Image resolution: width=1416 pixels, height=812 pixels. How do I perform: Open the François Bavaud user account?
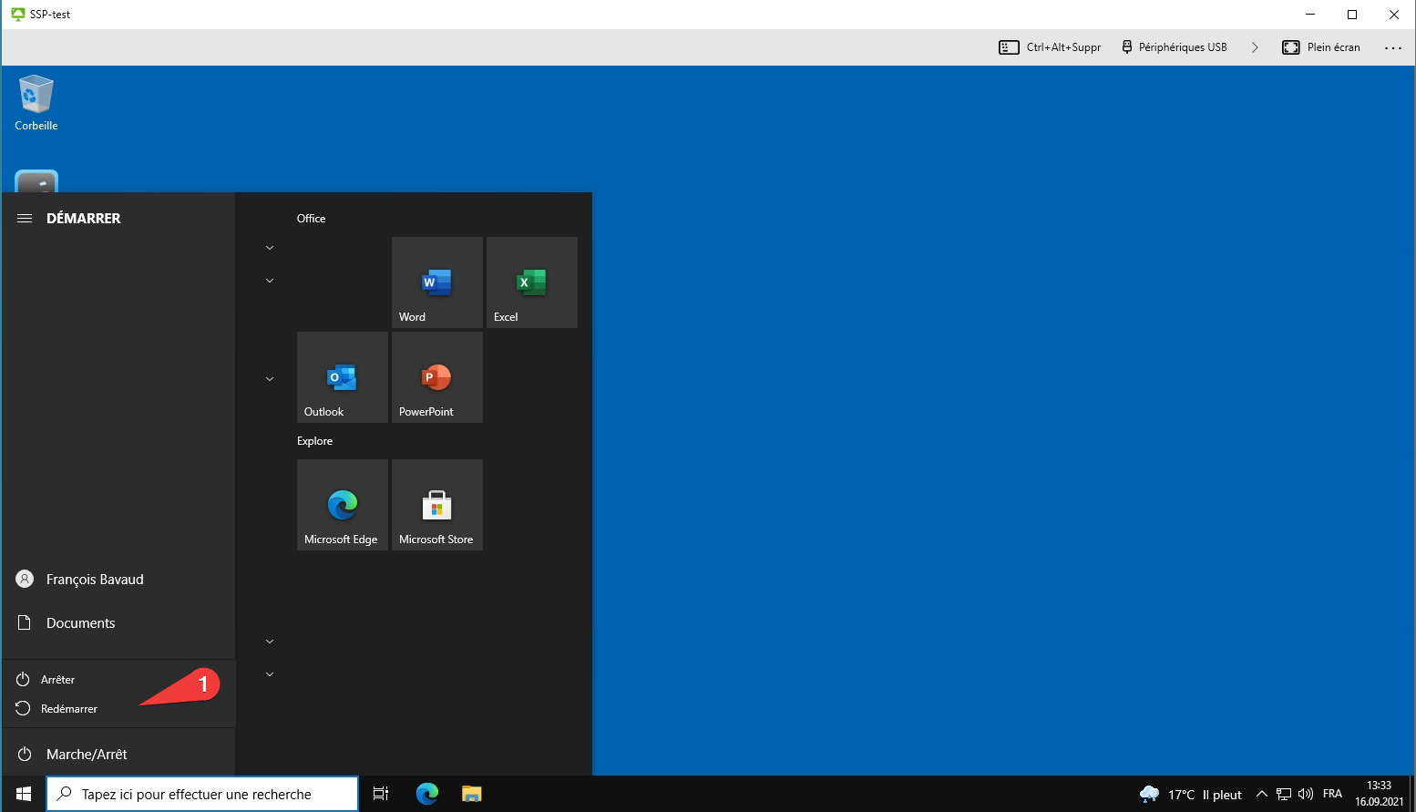(x=94, y=580)
